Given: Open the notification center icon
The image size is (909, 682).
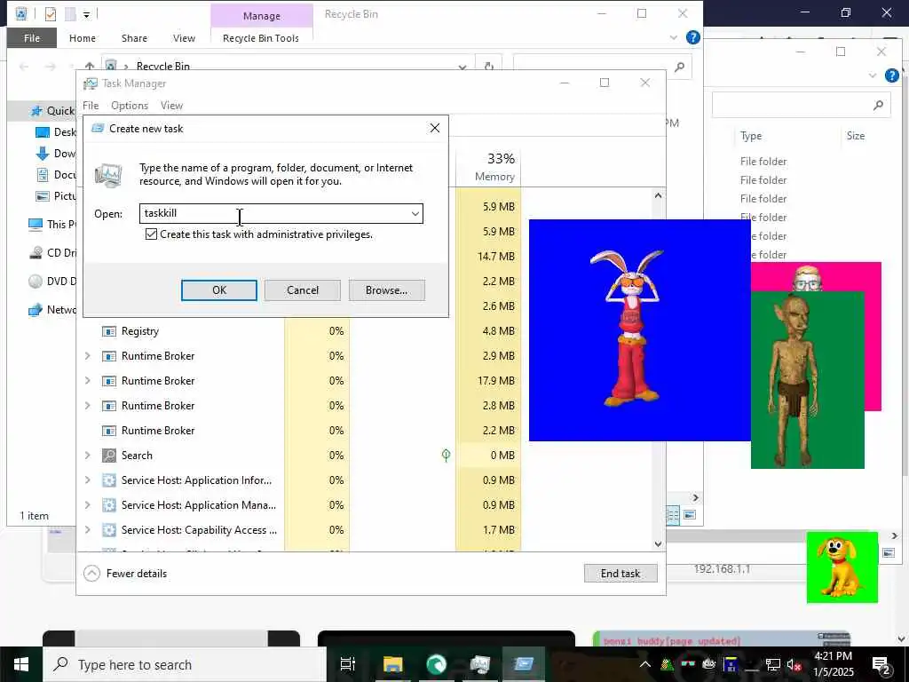Looking at the screenshot, I should (881, 664).
